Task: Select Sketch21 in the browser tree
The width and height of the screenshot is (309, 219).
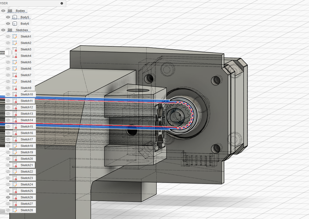Action: 27,165
